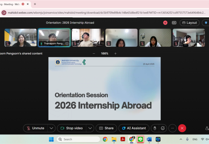Select long-haired participant in white thumbnail
The width and height of the screenshot is (209, 144).
(x=155, y=38)
